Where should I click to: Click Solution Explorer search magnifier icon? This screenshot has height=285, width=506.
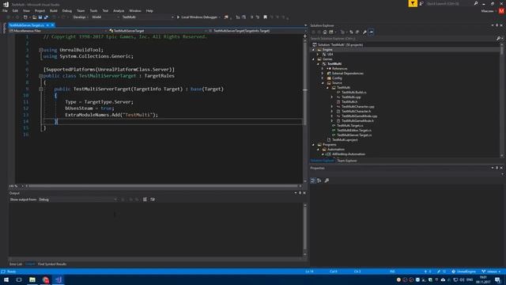click(498, 39)
